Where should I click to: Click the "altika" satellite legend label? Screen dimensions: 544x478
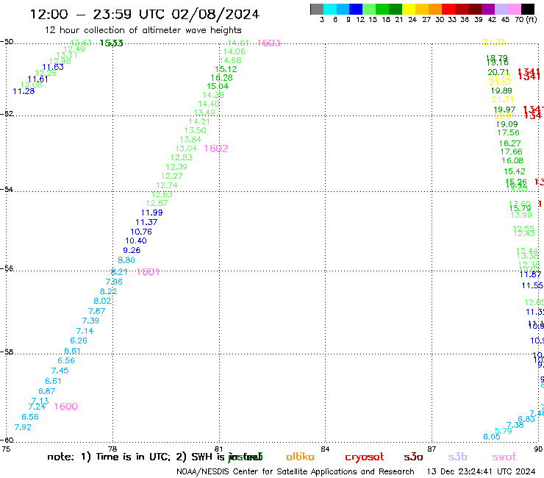300,457
